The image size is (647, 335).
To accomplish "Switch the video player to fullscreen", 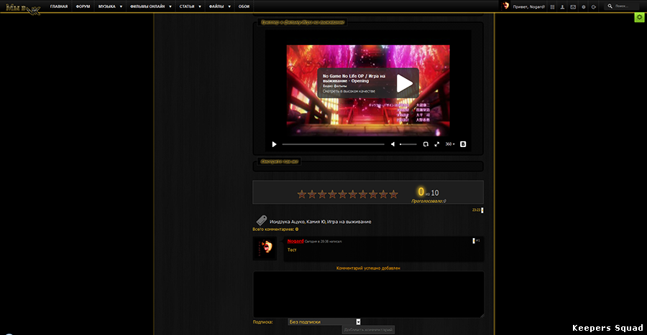I will (437, 144).
